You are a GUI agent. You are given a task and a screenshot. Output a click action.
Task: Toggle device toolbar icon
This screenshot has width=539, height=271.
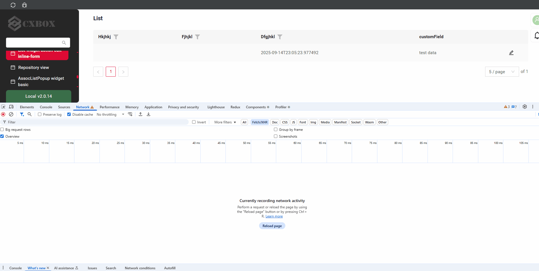pos(11,107)
